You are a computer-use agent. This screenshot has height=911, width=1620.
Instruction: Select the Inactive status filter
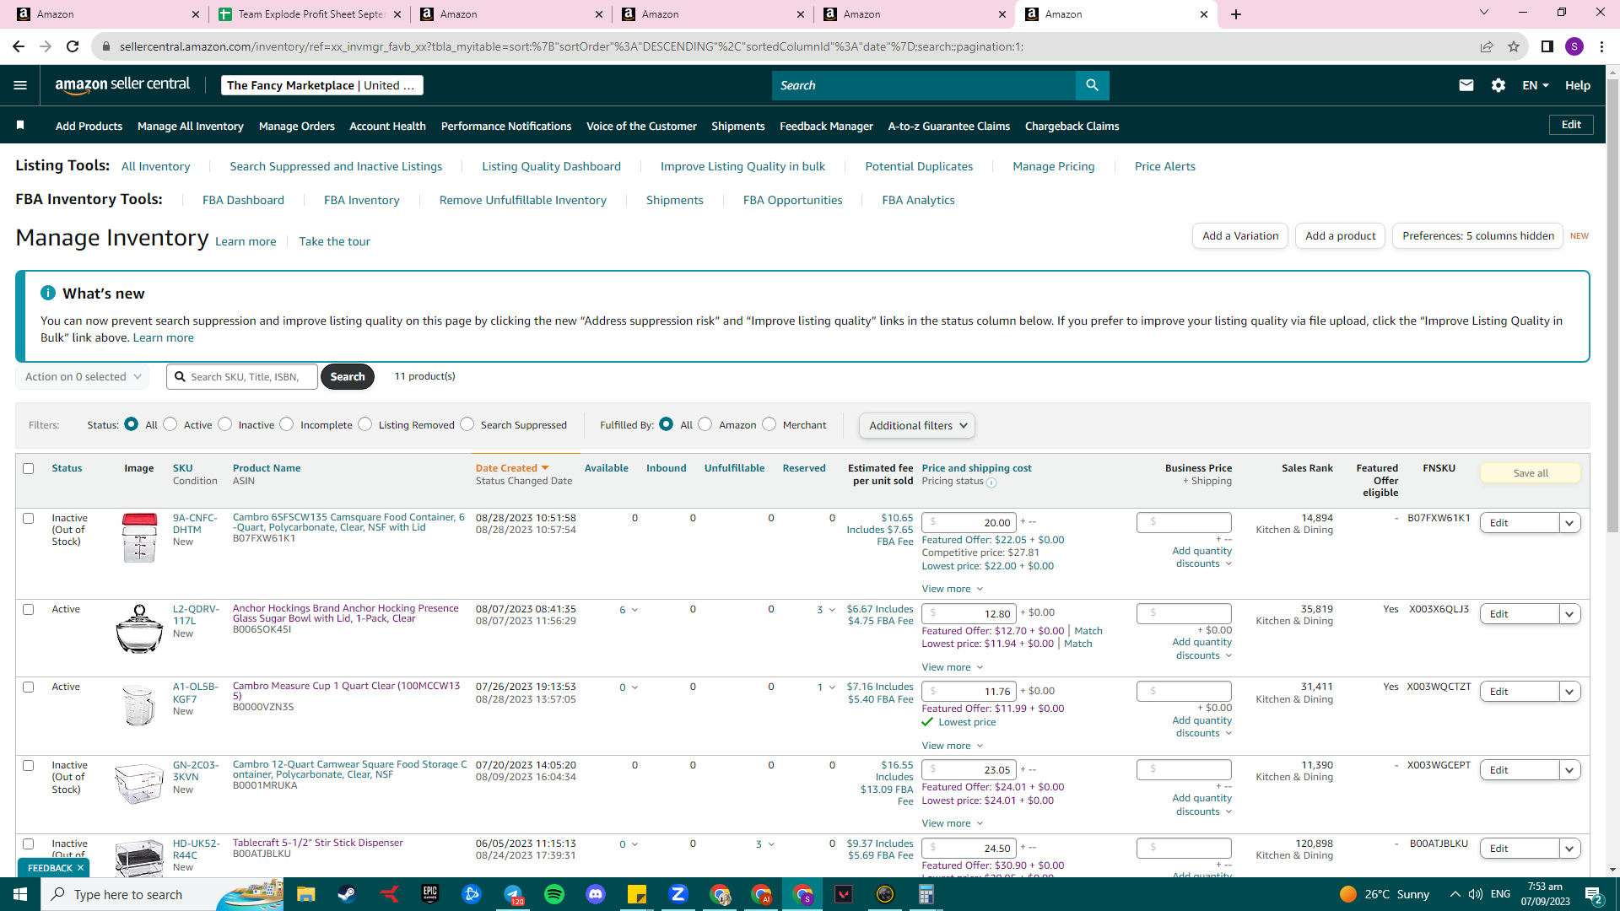click(225, 424)
